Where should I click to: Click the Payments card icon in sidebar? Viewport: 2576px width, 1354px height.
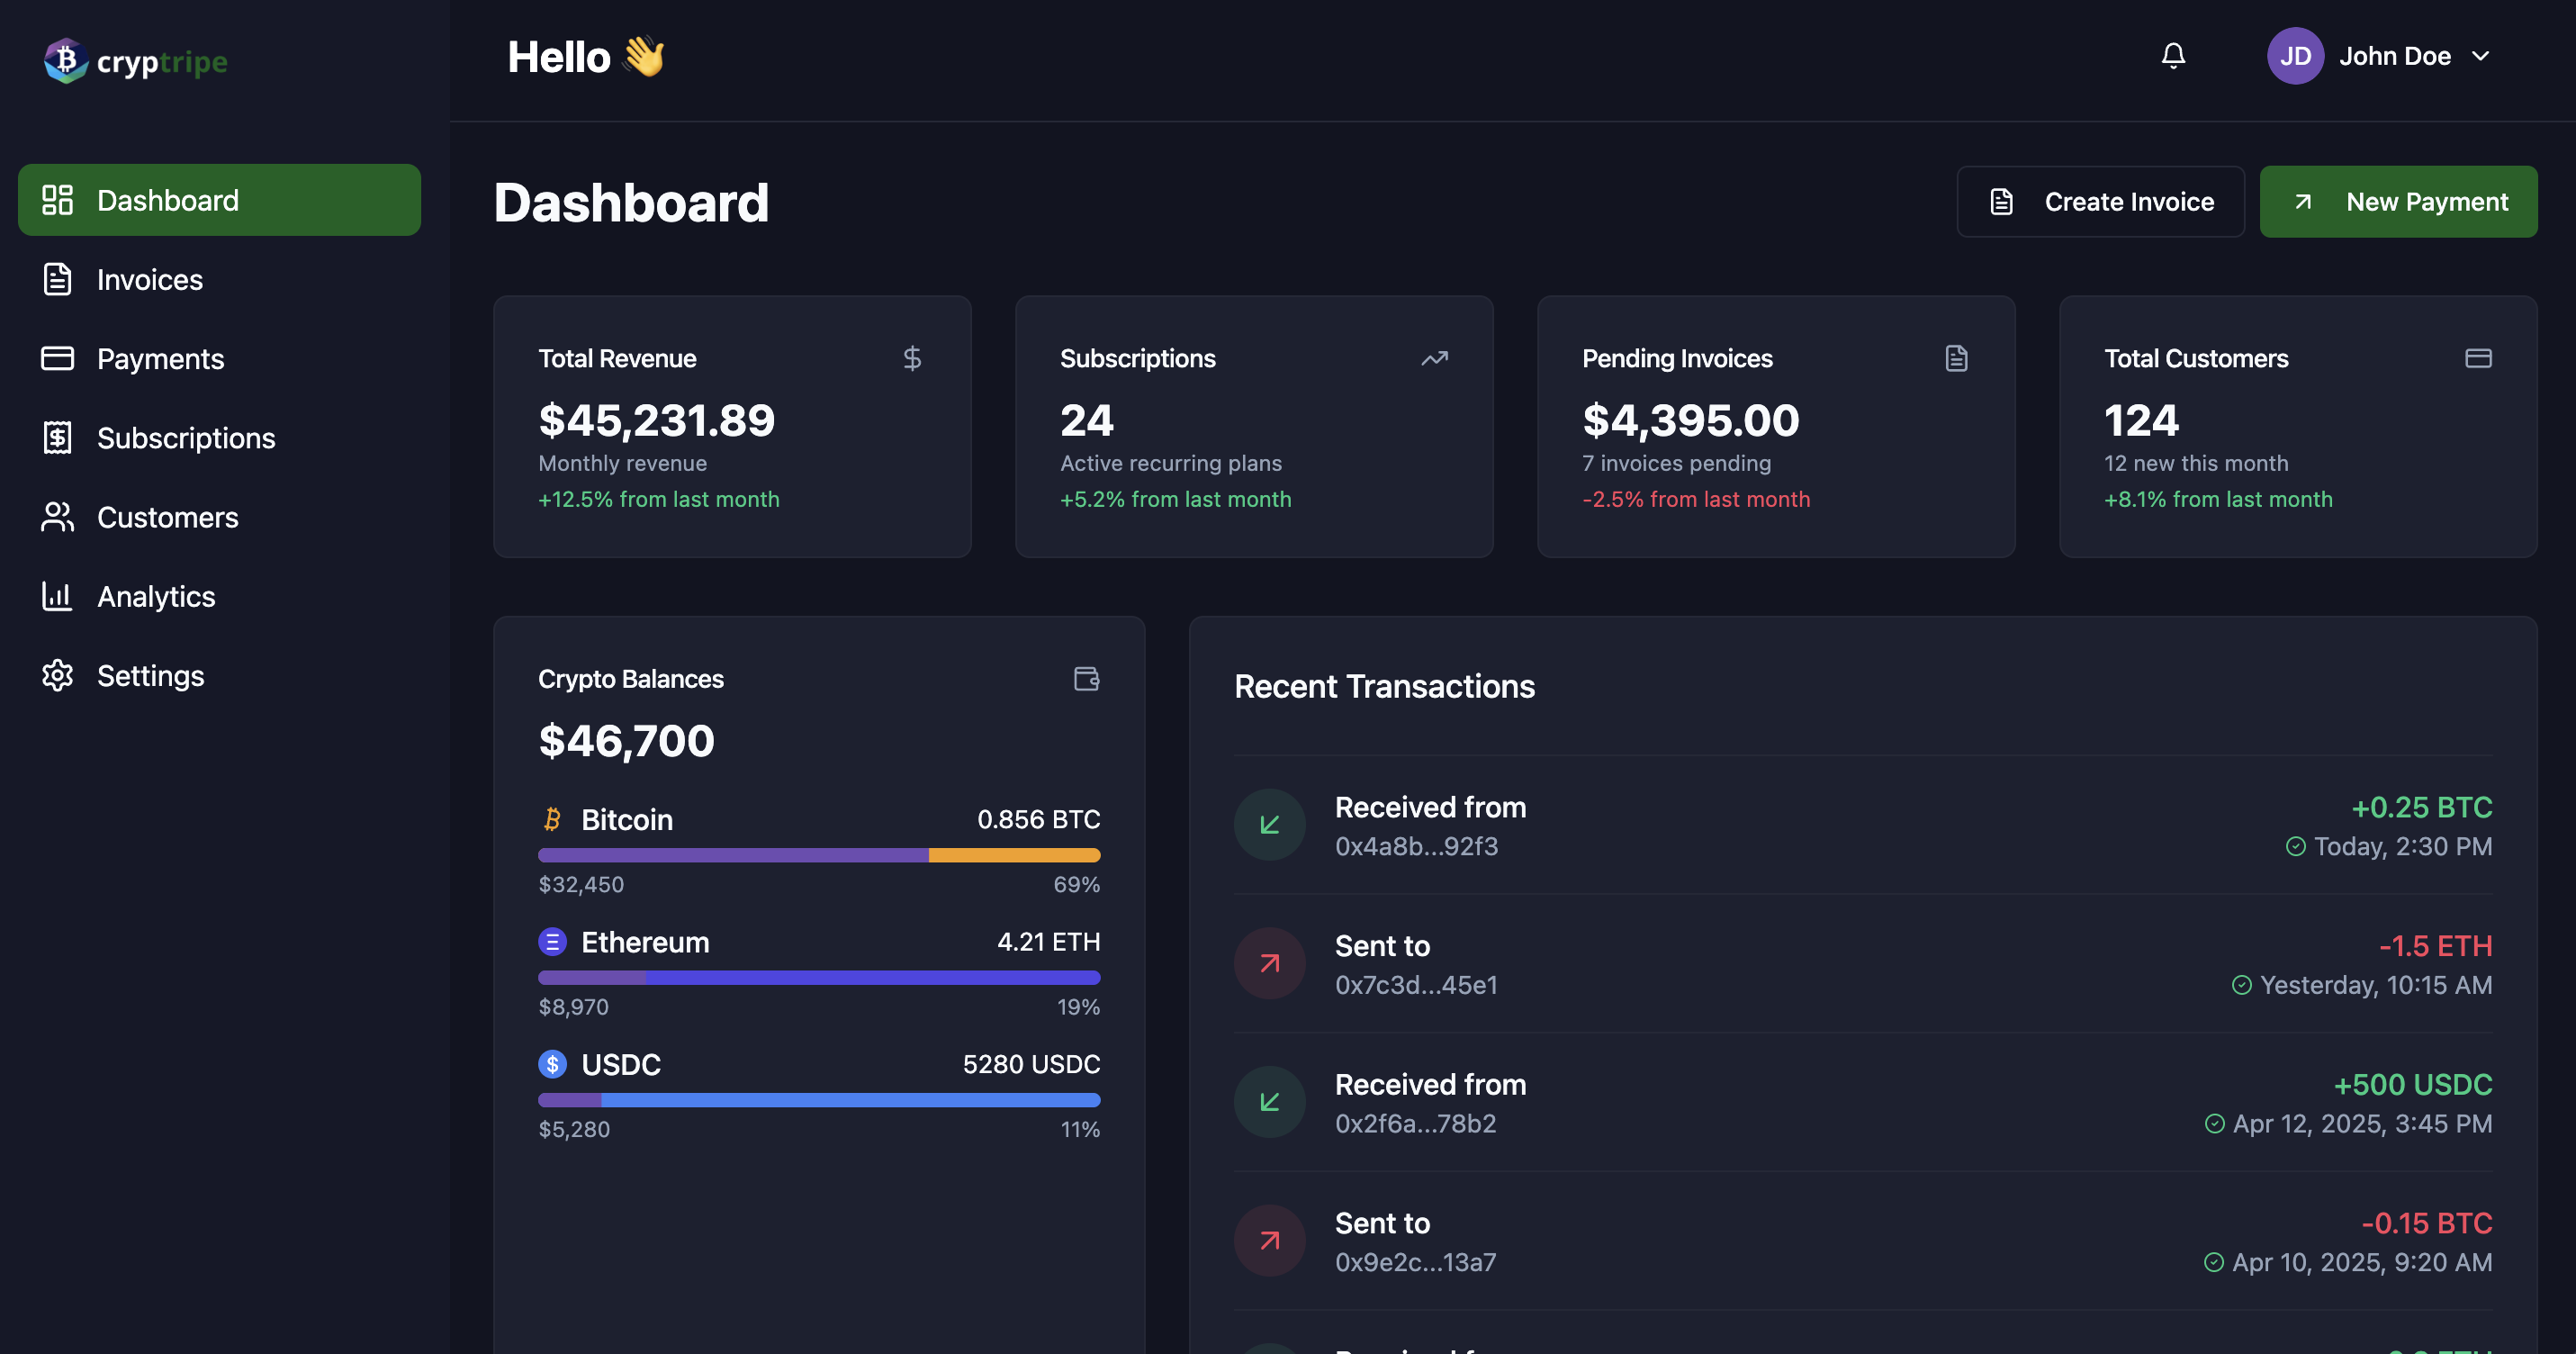tap(57, 358)
